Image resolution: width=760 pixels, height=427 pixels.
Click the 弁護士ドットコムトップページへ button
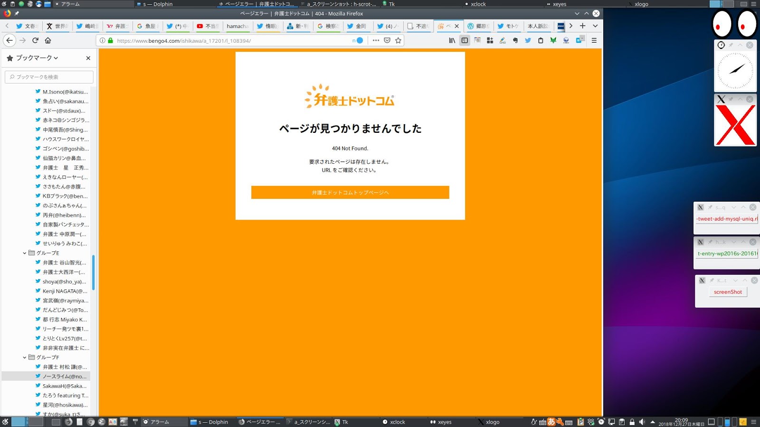(x=350, y=192)
